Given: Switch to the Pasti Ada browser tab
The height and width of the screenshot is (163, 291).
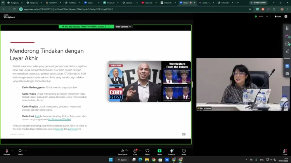Looking at the screenshot, I should [149, 3].
